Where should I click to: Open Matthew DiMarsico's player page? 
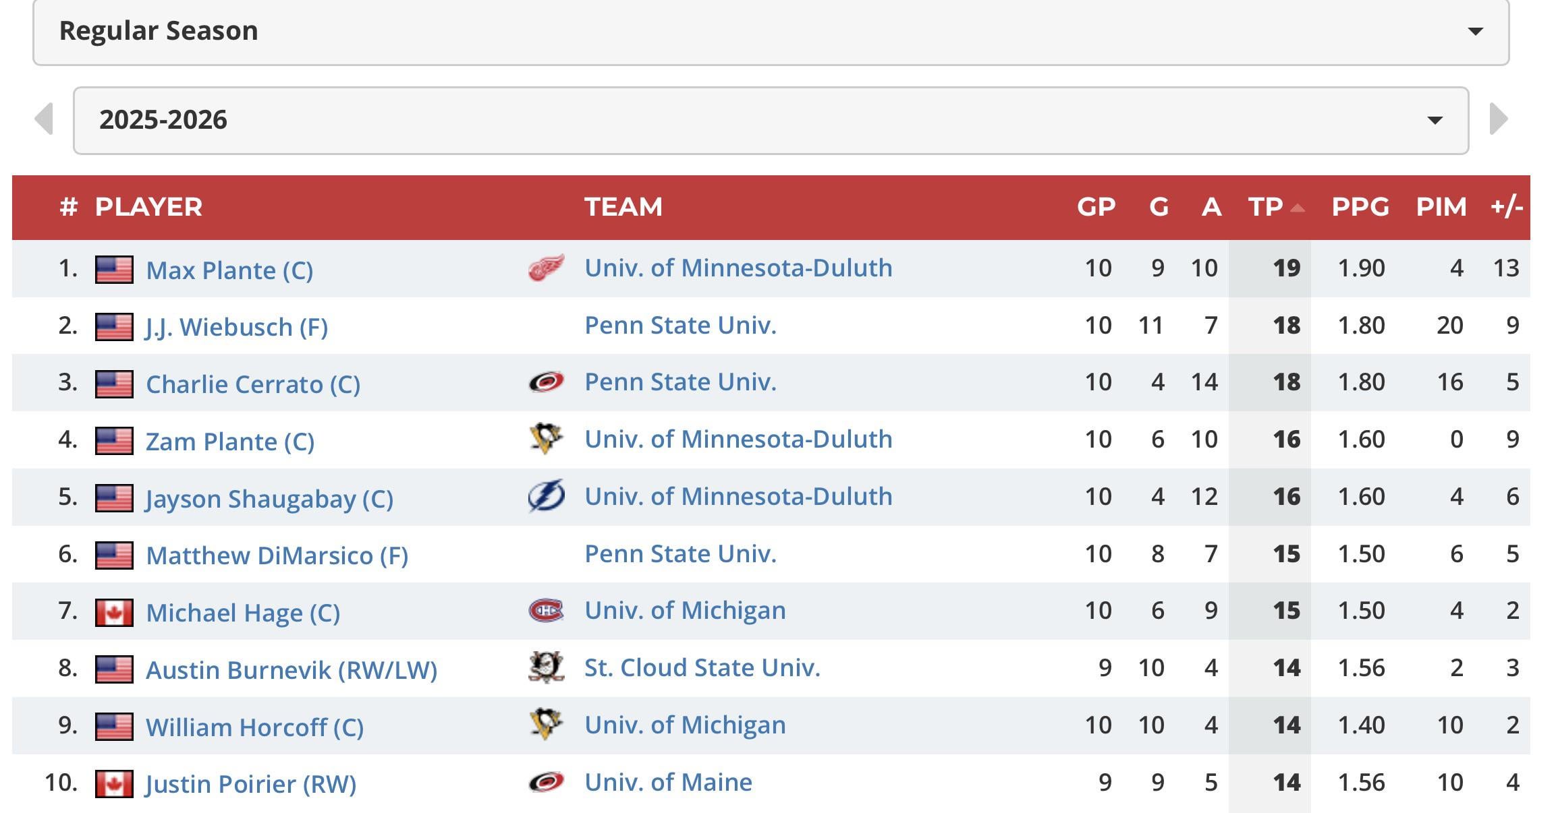click(277, 555)
